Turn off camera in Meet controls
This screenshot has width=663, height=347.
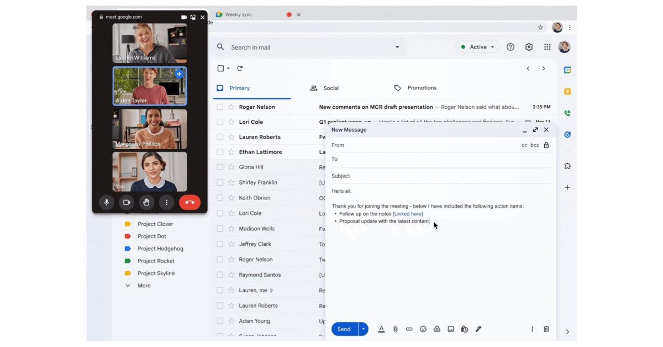coord(127,202)
